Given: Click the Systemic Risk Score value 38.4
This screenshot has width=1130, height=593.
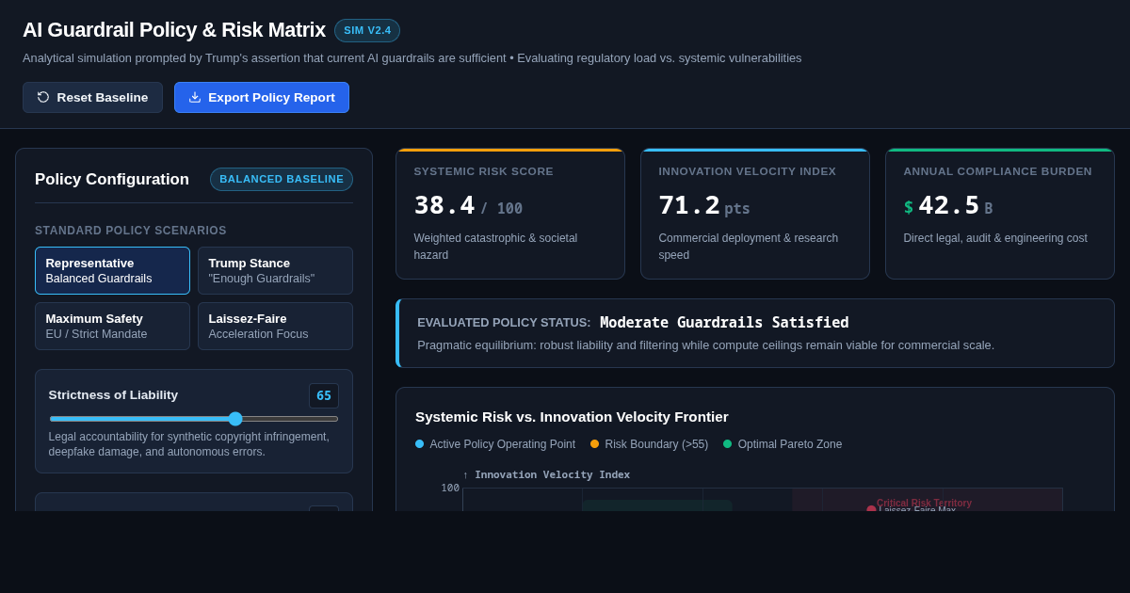Looking at the screenshot, I should pyautogui.click(x=444, y=205).
